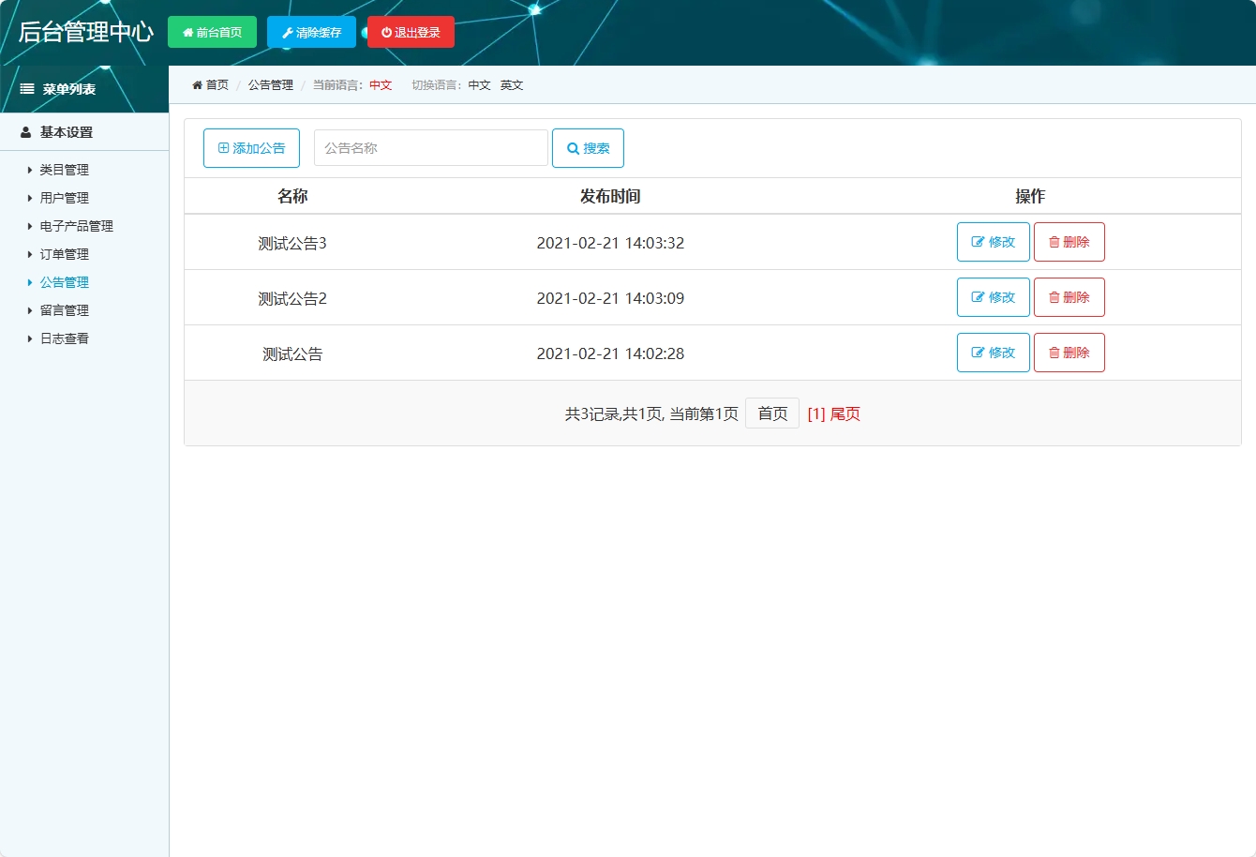1256x857 pixels.
Task: Expand the 订单管理 sidebar menu
Action: click(x=65, y=254)
